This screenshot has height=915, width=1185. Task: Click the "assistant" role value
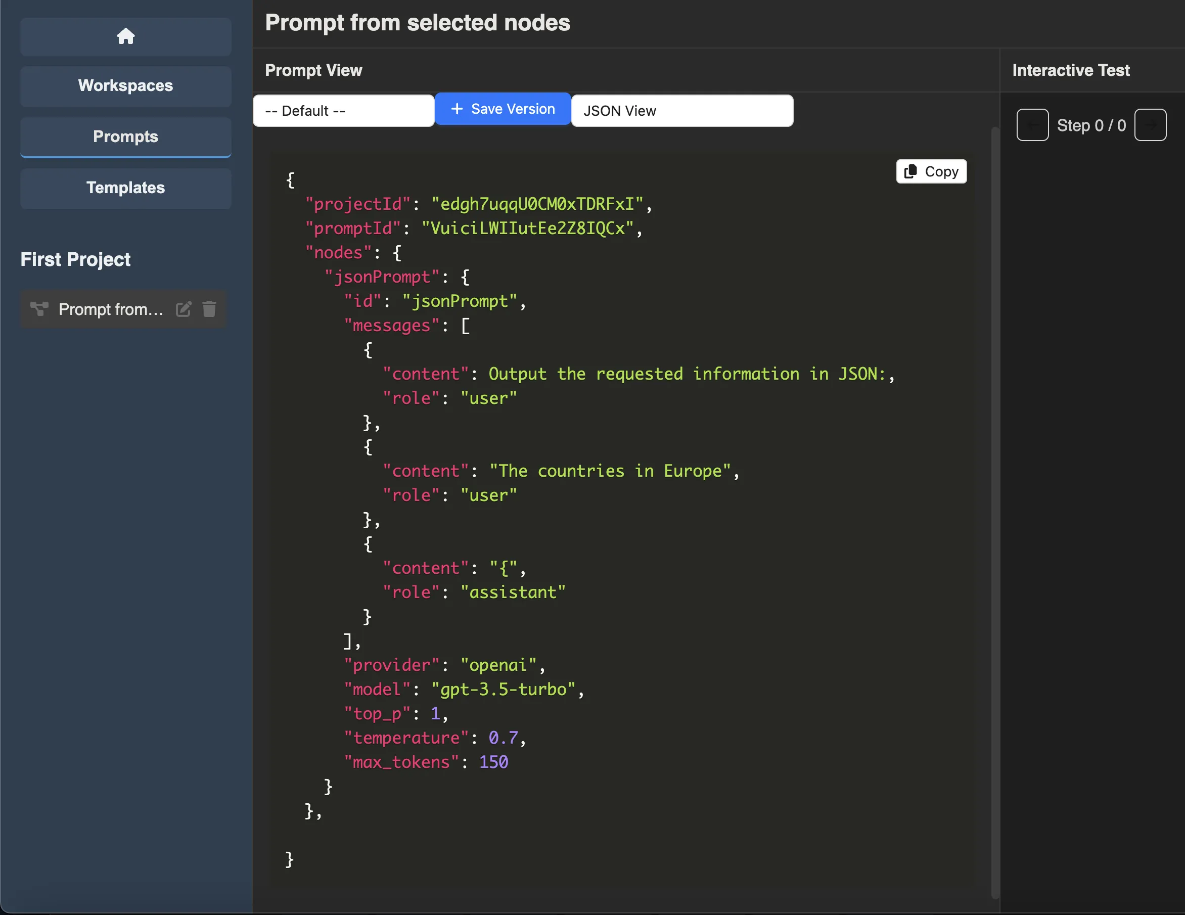coord(513,592)
